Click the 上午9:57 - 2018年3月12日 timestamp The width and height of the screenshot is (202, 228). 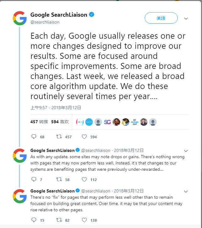click(x=56, y=108)
